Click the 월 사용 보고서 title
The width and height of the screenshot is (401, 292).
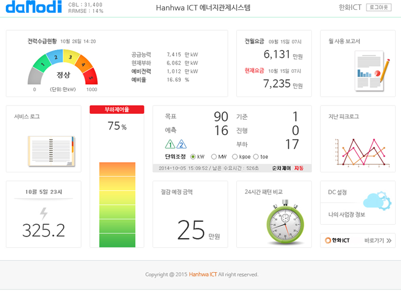[344, 41]
